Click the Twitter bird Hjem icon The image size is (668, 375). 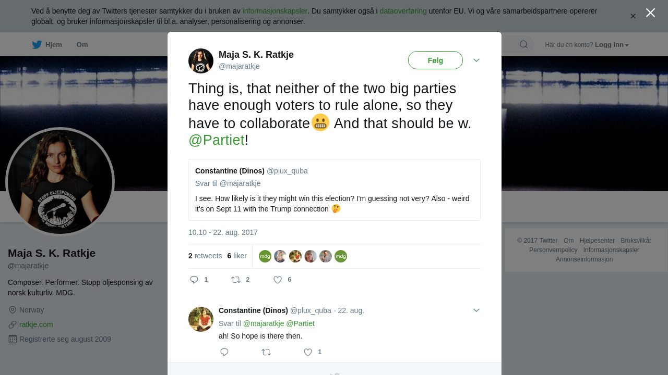37,45
